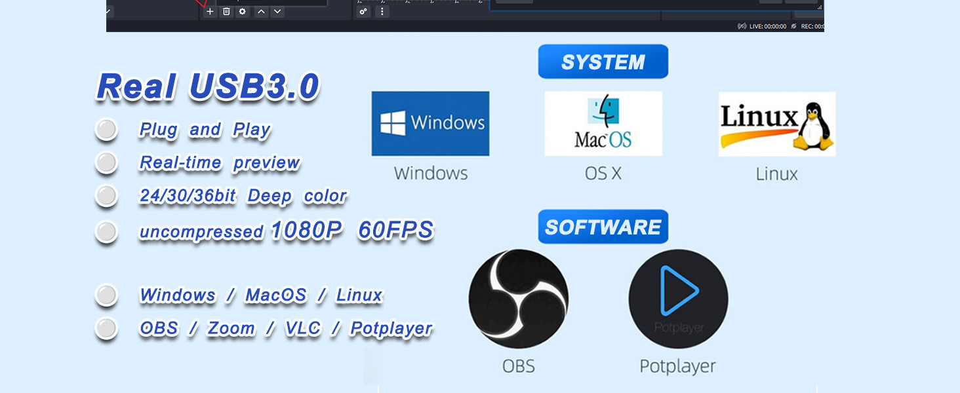
Task: Open advanced audio properties gears icon
Action: pyautogui.click(x=364, y=12)
